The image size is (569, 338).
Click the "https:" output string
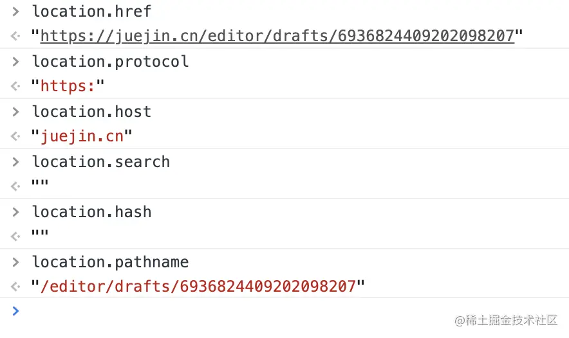[x=68, y=86]
